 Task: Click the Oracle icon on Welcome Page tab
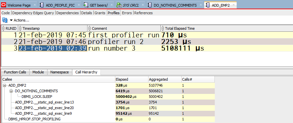pyautogui.click(x=4, y=5)
